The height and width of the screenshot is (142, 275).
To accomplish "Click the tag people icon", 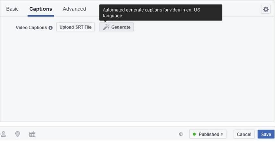I will coord(3,134).
